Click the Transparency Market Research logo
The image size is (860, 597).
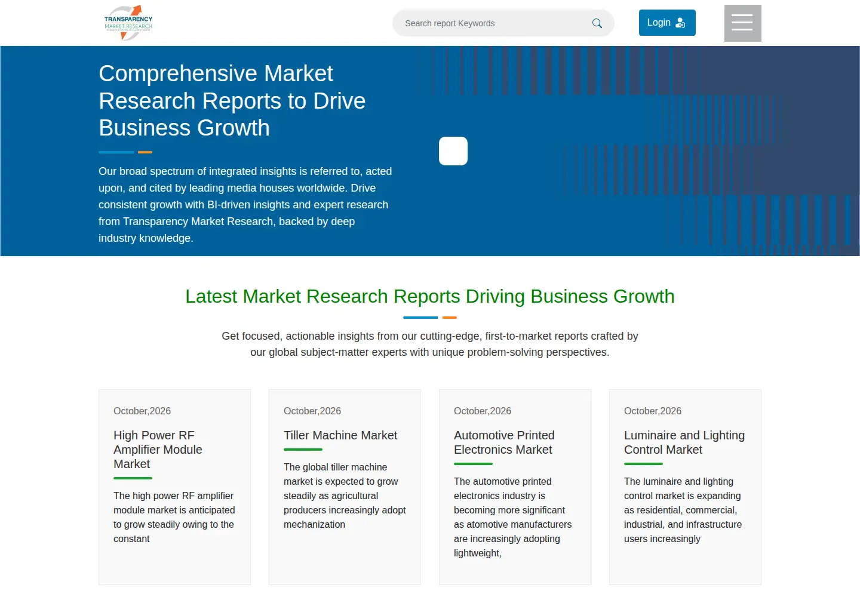click(128, 23)
